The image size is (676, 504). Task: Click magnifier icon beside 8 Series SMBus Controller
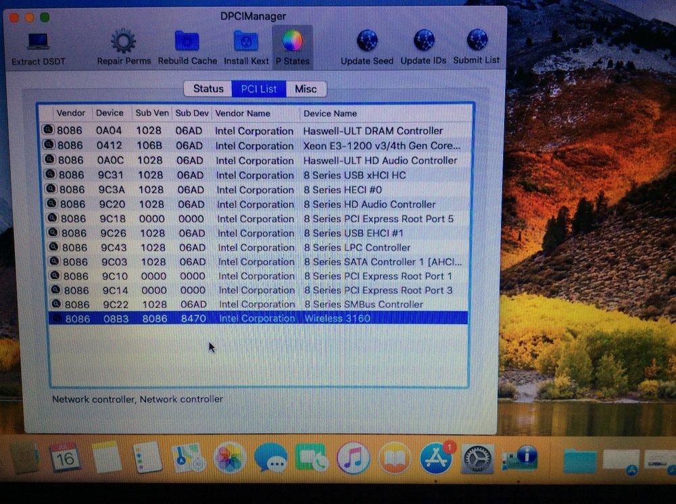click(56, 304)
